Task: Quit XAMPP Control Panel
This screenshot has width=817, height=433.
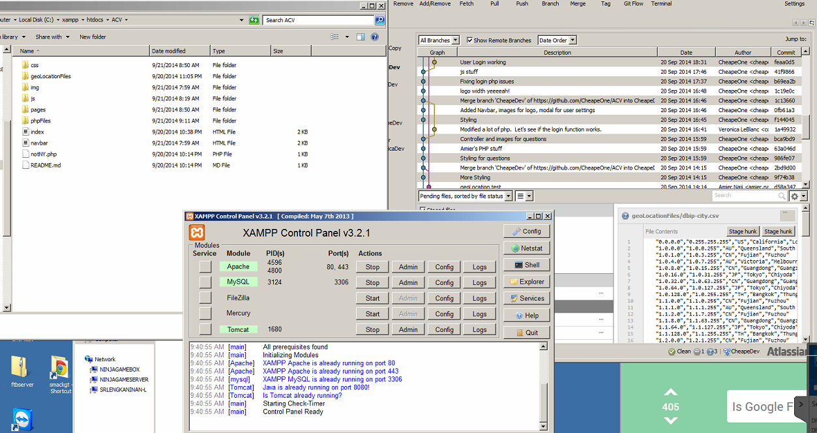Action: pos(527,333)
